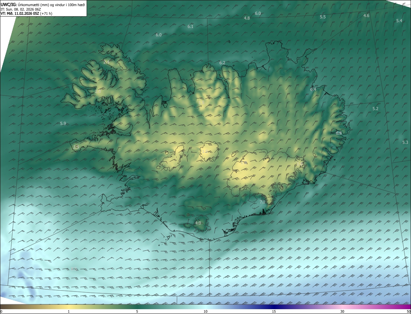Select the 6.1 value label

[x=190, y=27]
